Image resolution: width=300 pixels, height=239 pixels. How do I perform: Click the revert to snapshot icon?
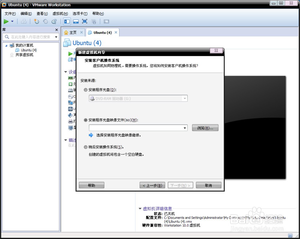point(45,21)
